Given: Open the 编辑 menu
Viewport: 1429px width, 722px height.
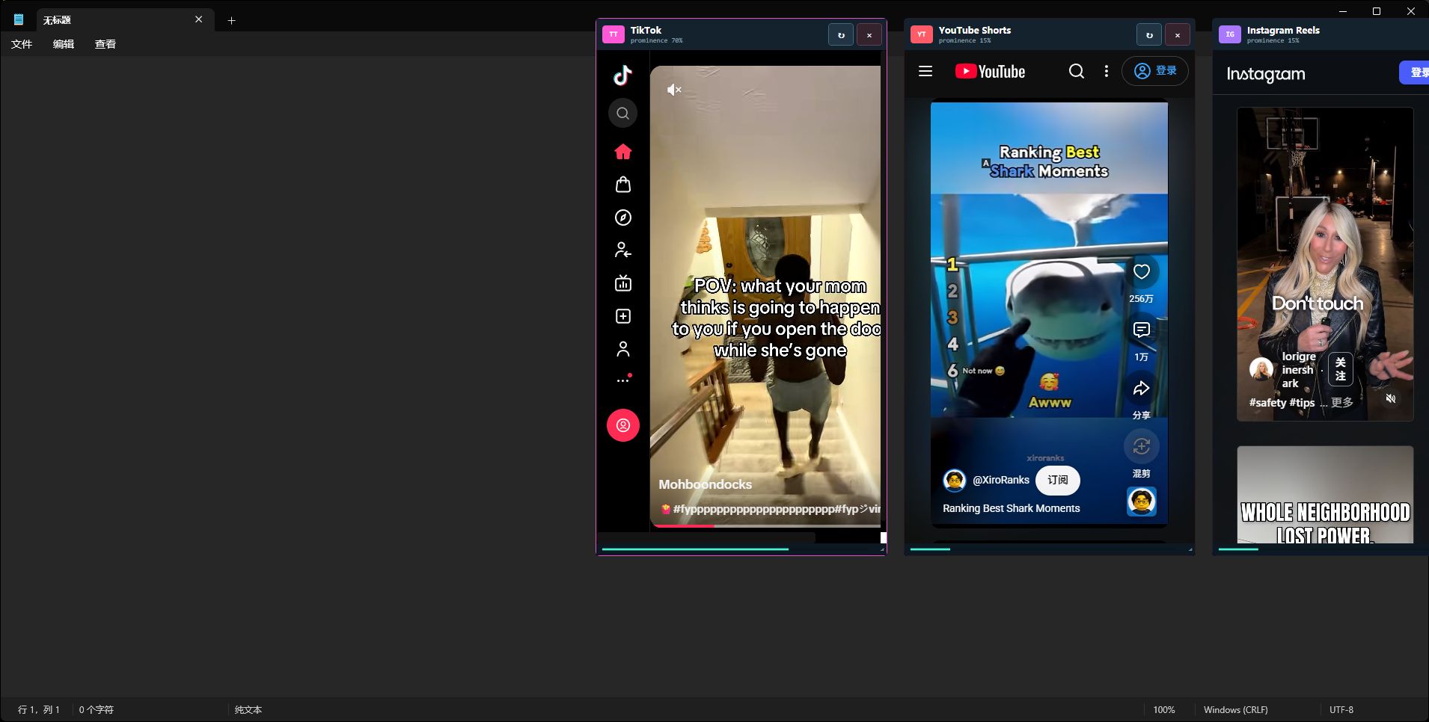Looking at the screenshot, I should pyautogui.click(x=64, y=44).
